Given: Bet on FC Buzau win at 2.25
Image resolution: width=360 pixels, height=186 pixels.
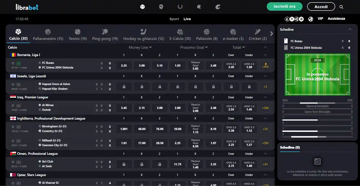Looking at the screenshot, I should [x=124, y=66].
